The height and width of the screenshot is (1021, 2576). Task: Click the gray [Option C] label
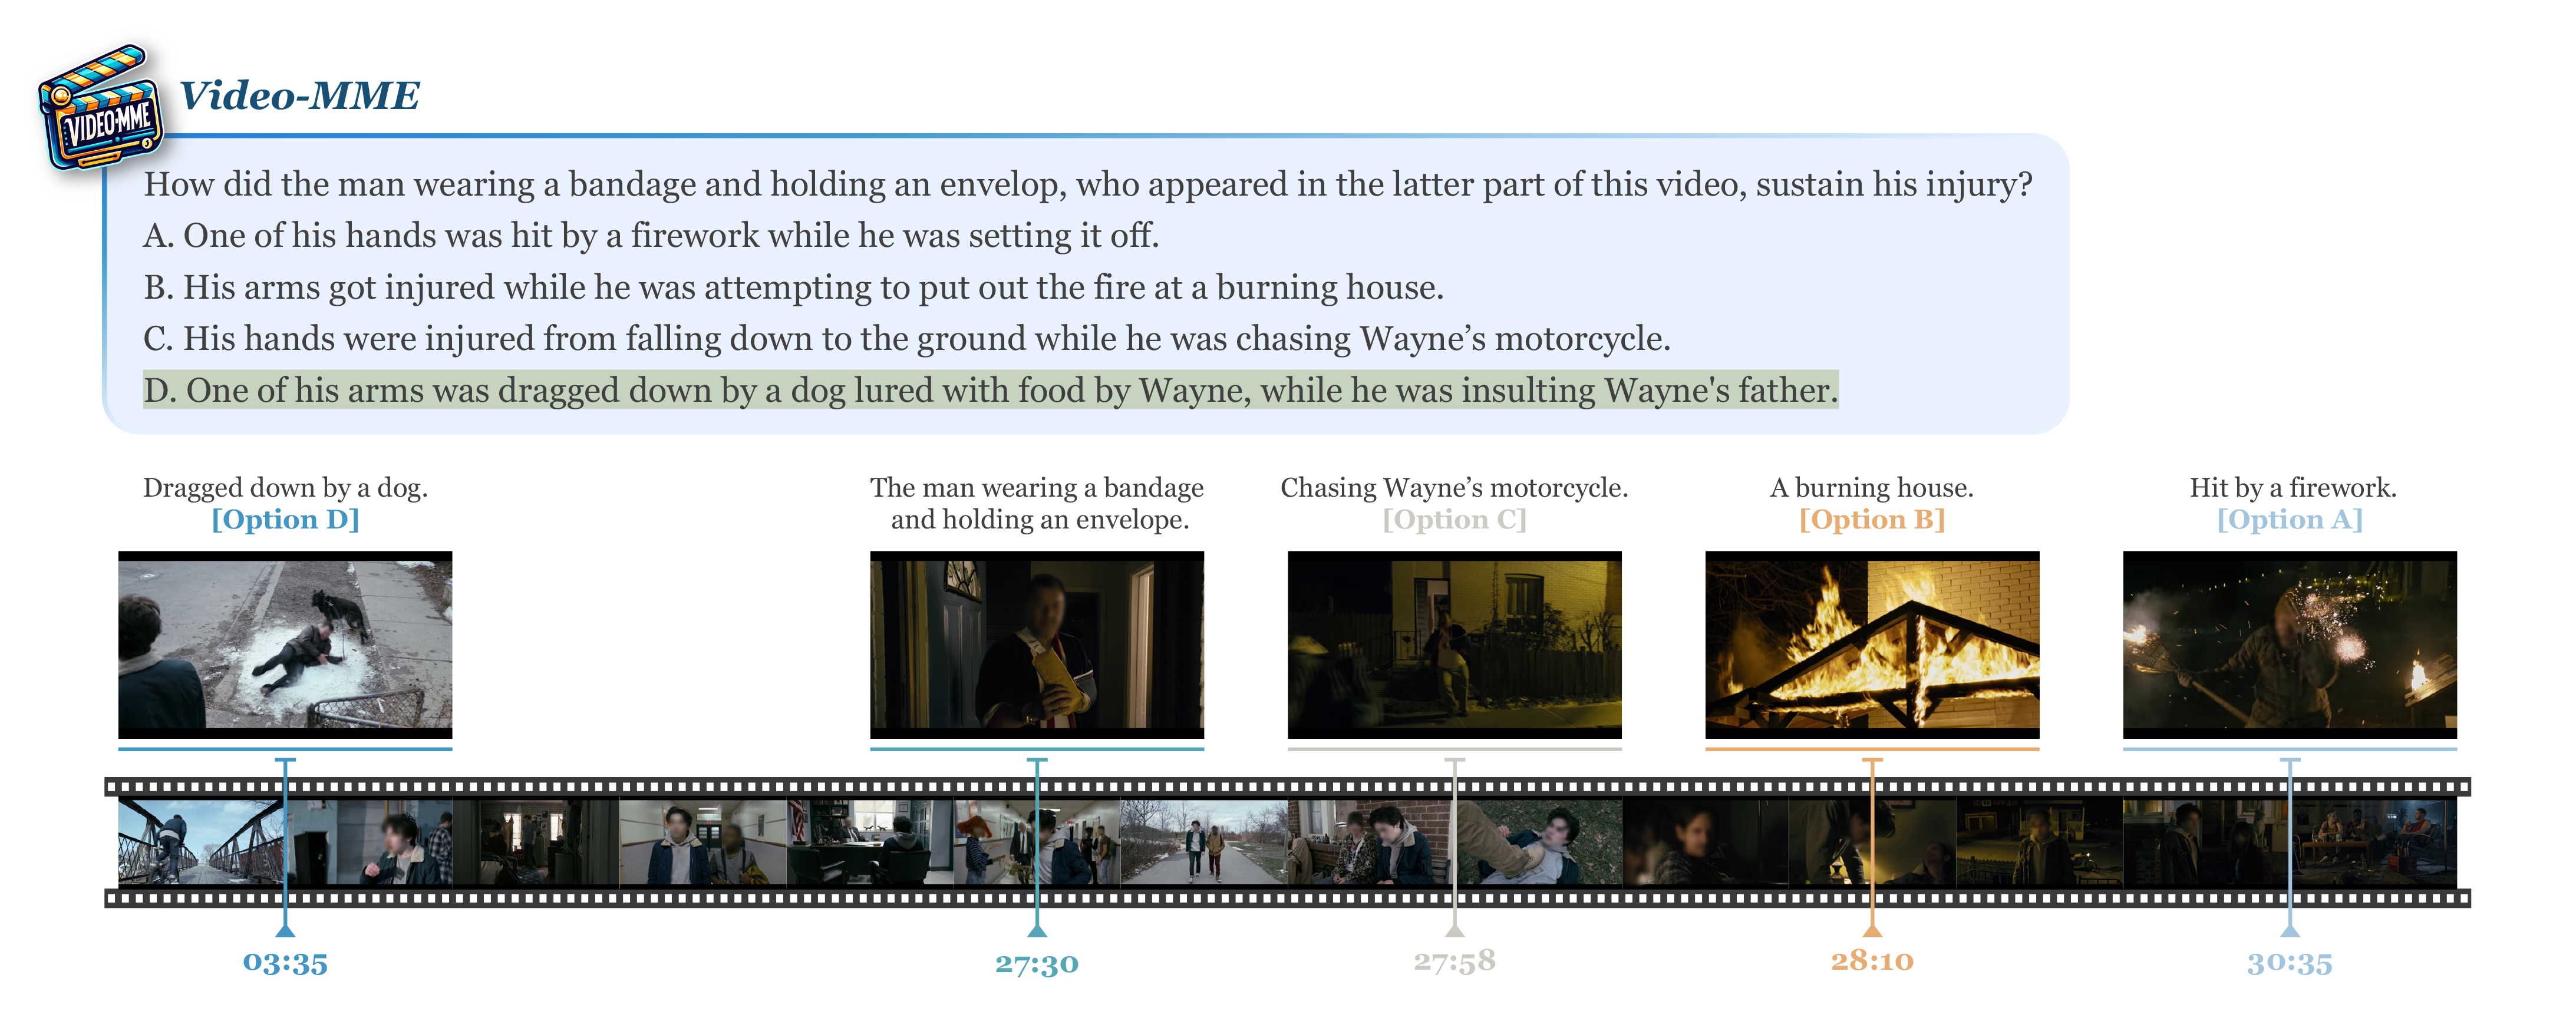pyautogui.click(x=1454, y=520)
